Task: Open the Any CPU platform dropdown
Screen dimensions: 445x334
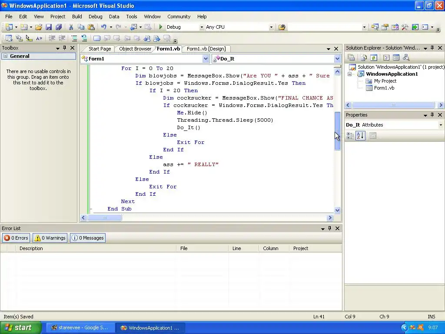Action: (x=271, y=27)
